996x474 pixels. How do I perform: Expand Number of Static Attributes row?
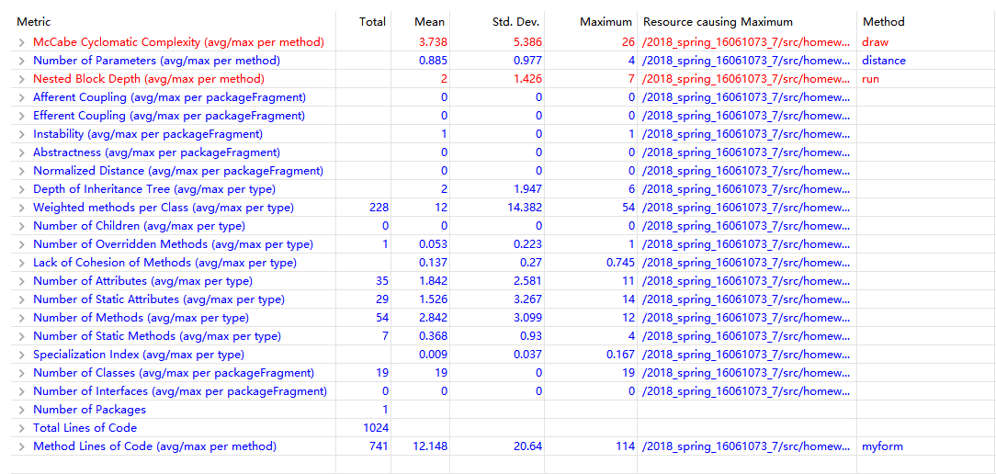tap(22, 299)
